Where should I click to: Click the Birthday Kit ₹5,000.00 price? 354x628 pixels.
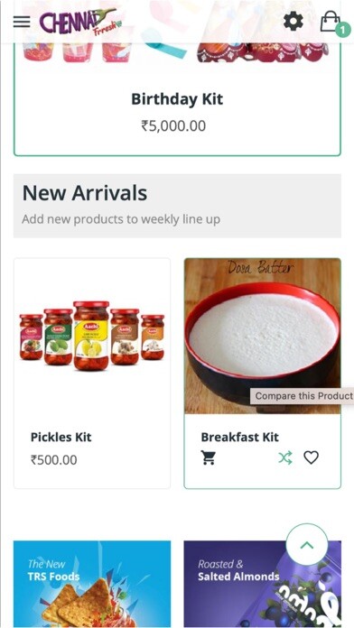[173, 125]
